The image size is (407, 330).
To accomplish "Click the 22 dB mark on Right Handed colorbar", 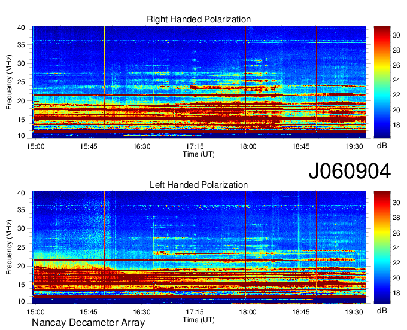I will 396,95.
